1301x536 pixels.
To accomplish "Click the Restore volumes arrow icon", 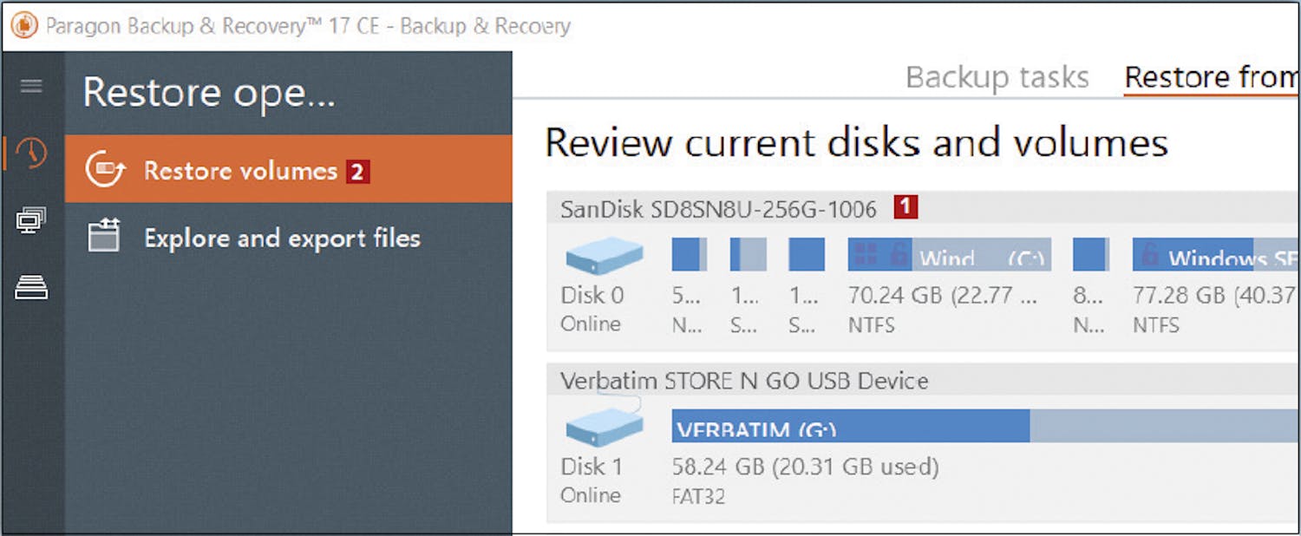I will 106,171.
